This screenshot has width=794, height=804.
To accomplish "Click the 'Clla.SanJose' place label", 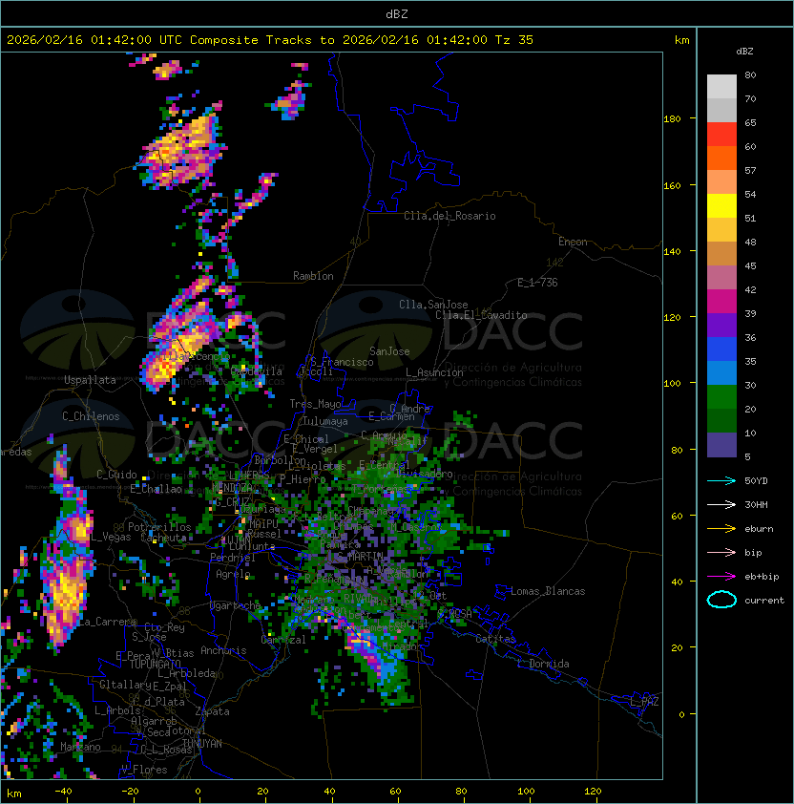I will (433, 305).
